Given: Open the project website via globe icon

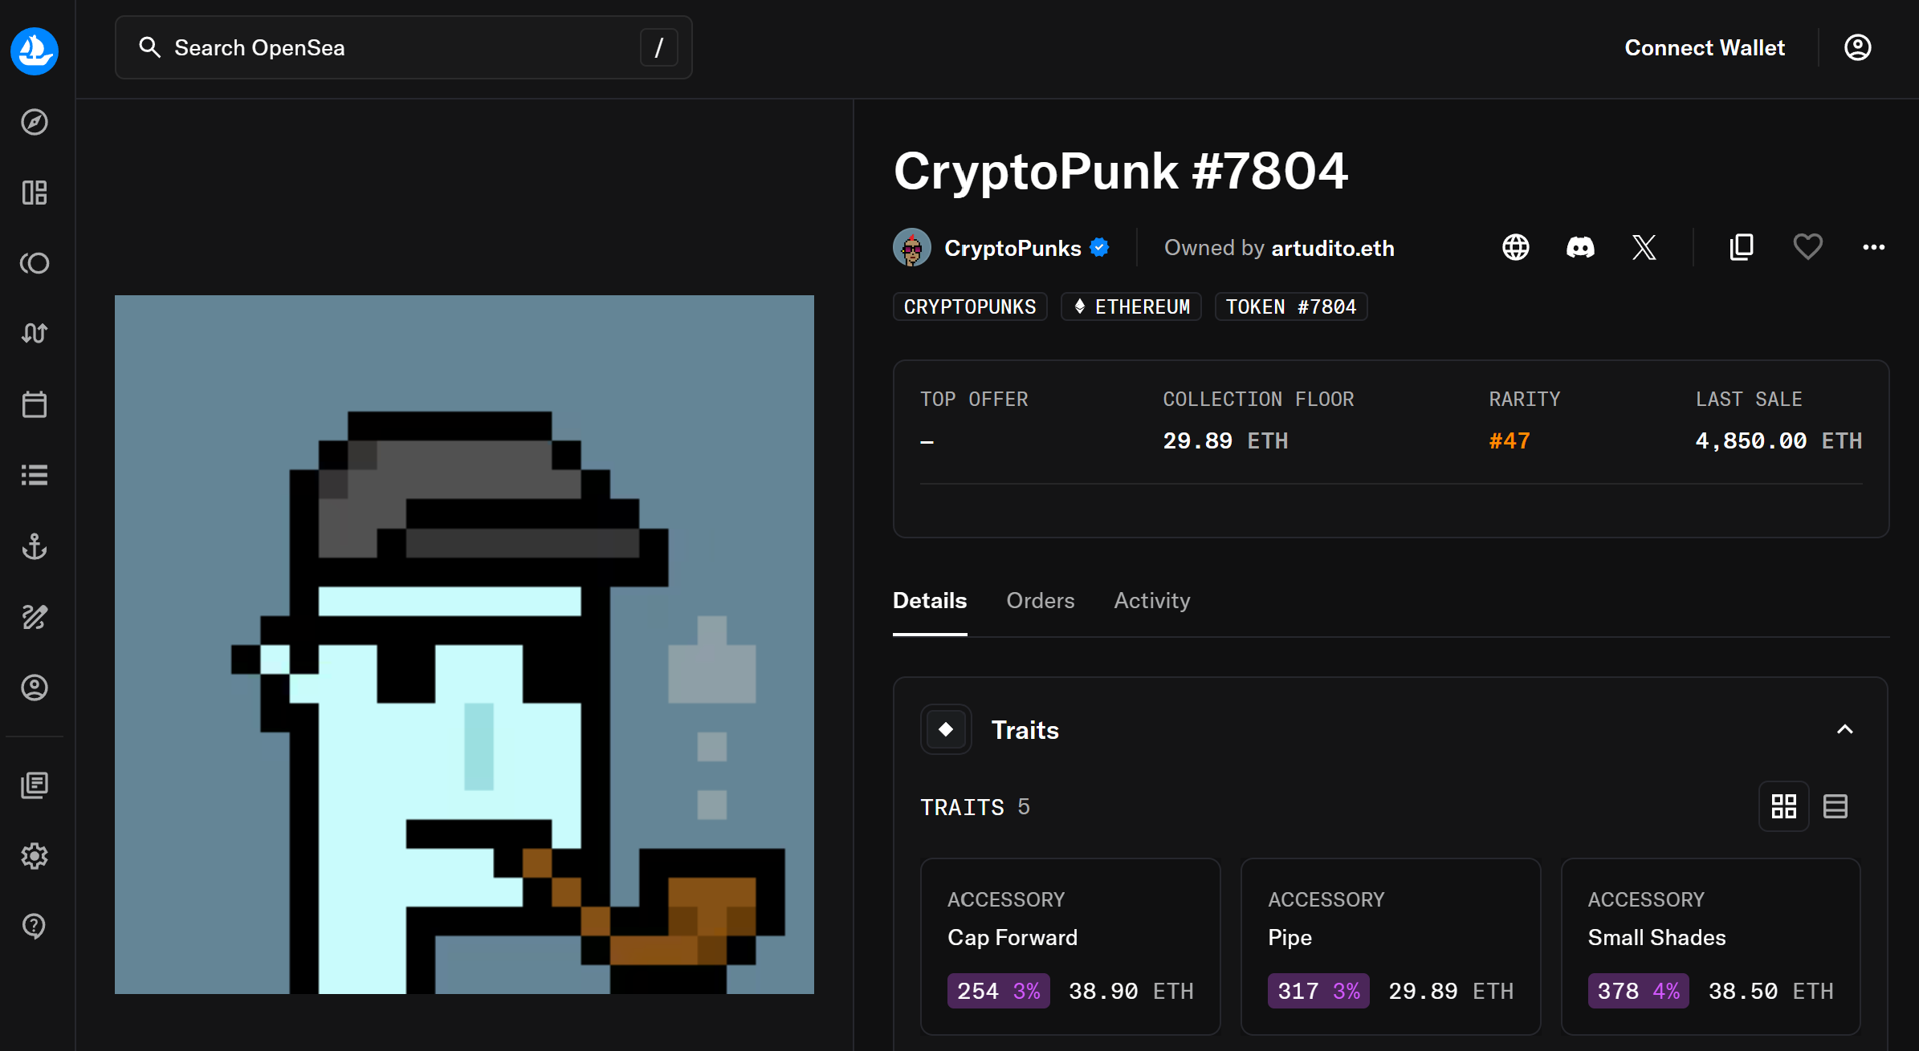Looking at the screenshot, I should 1516,247.
